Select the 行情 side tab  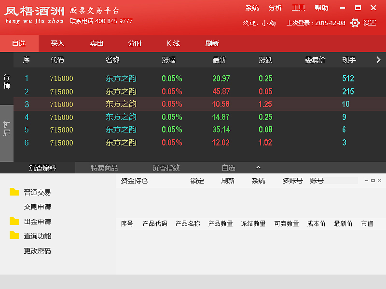tap(7, 81)
